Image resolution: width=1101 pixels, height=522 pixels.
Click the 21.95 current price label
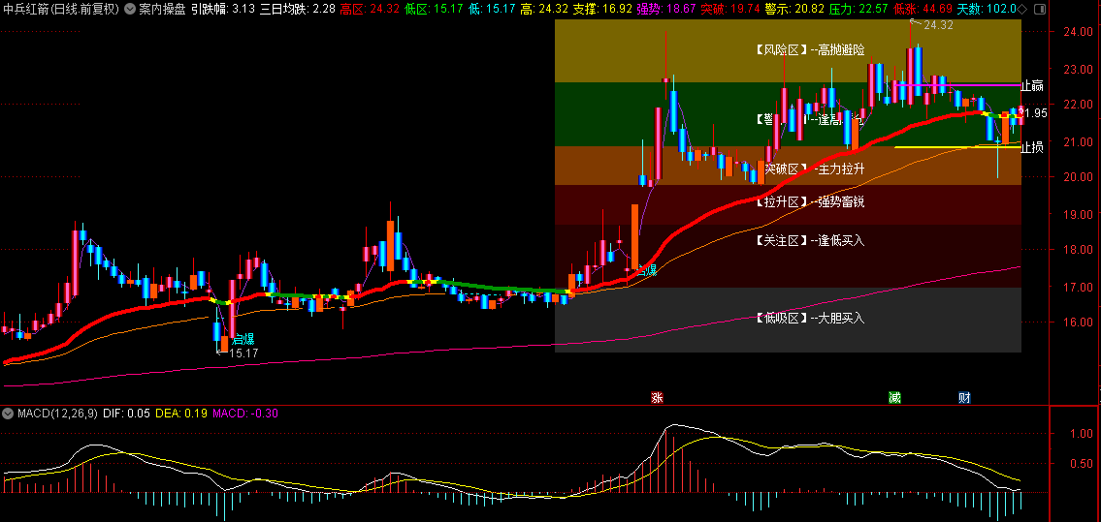[1033, 112]
